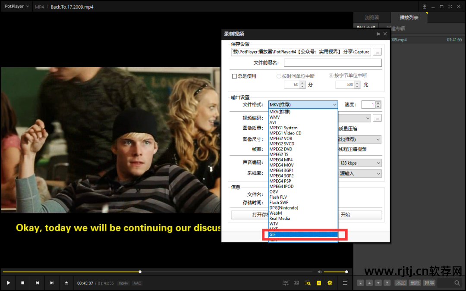466x291 pixels.
Task: Browse for the save folder path
Action: [x=377, y=52]
